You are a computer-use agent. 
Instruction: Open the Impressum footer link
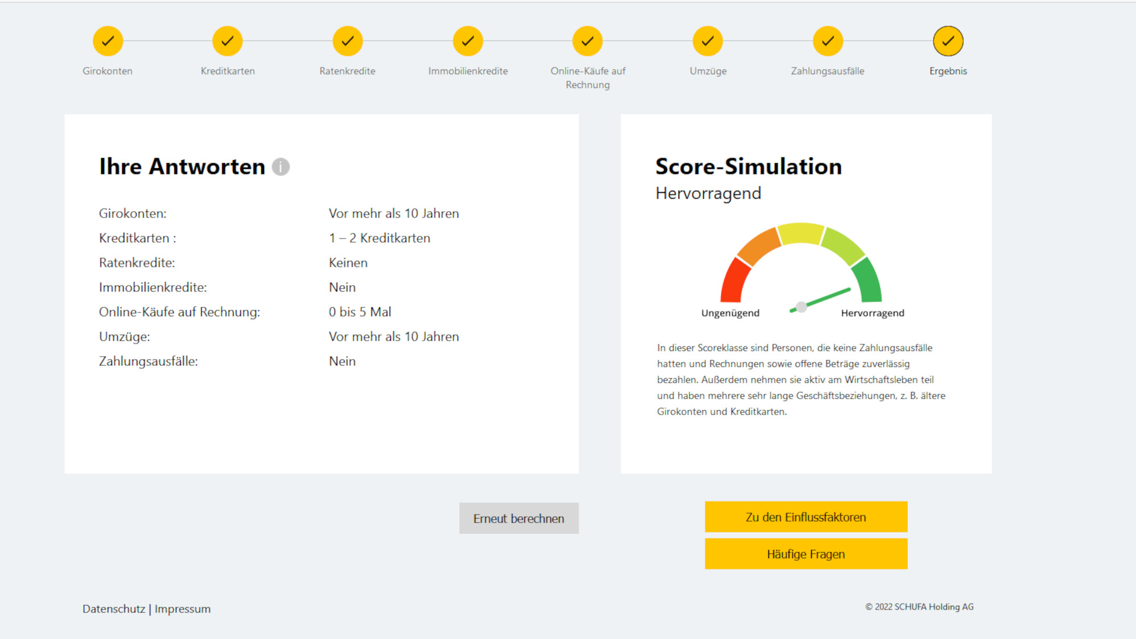(x=182, y=609)
